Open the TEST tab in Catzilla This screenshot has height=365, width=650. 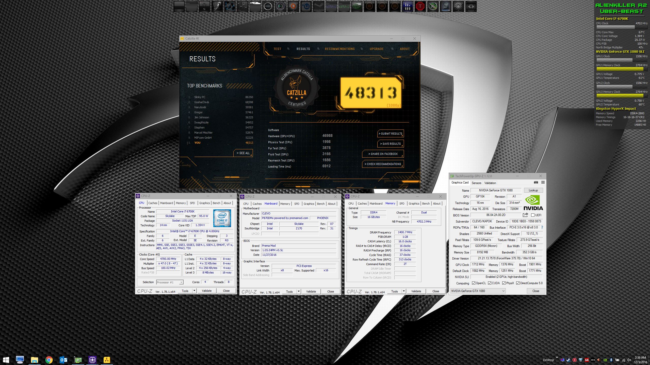(277, 49)
